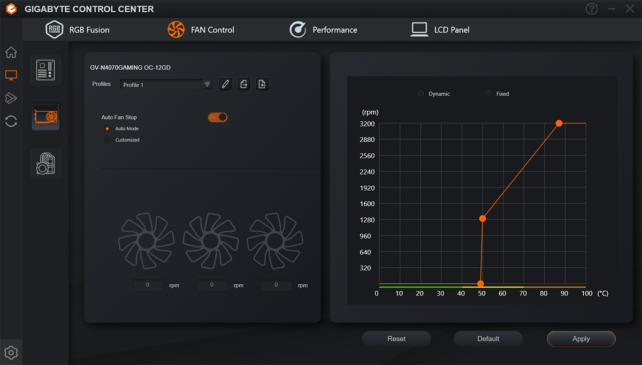Select the graphics card device icon
The height and width of the screenshot is (365, 642).
coord(45,117)
